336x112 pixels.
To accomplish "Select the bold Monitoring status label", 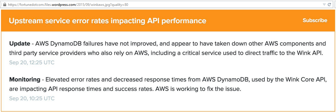I will pos(25,80).
